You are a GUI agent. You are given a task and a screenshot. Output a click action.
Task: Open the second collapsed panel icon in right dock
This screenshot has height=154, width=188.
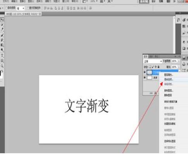coord(184,26)
